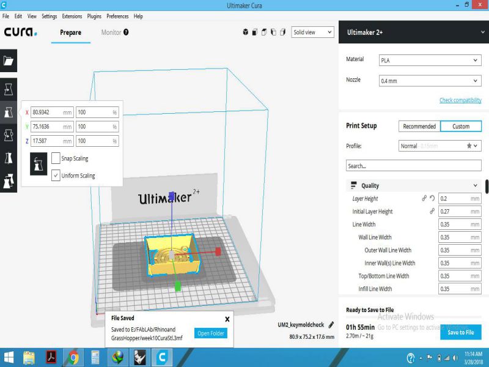Disable Uniform Scaling checkbox
The height and width of the screenshot is (367, 489).
coord(56,176)
